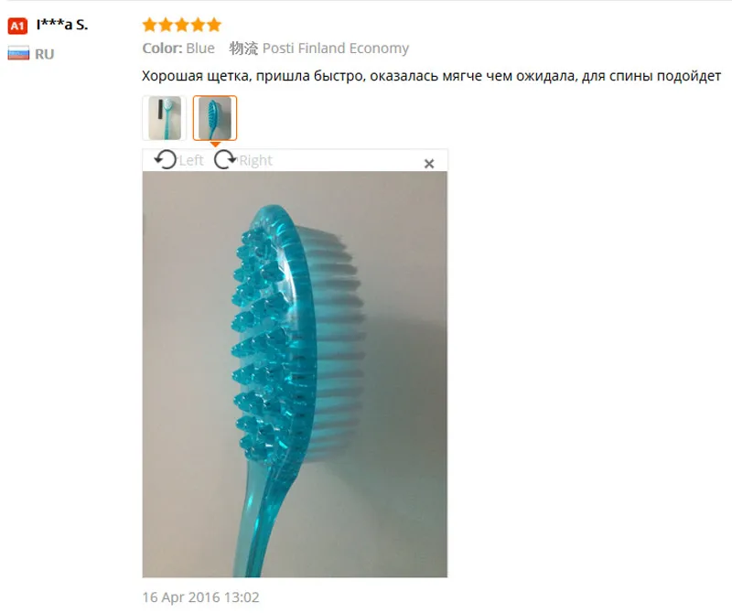Click the enlarged blue brush photo
Viewport: 732px width, 613px height.
point(295,374)
